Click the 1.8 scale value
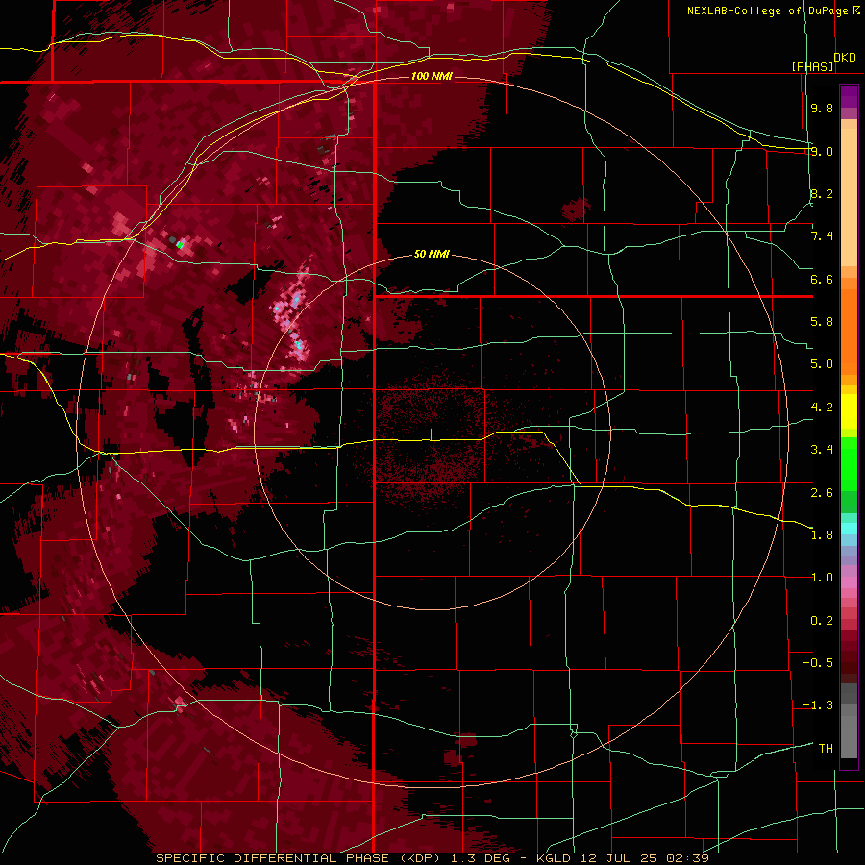Viewport: 865px width, 865px height. [x=822, y=535]
